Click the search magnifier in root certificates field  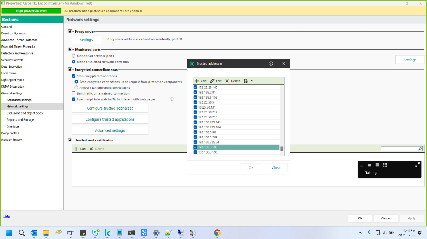tap(420, 149)
